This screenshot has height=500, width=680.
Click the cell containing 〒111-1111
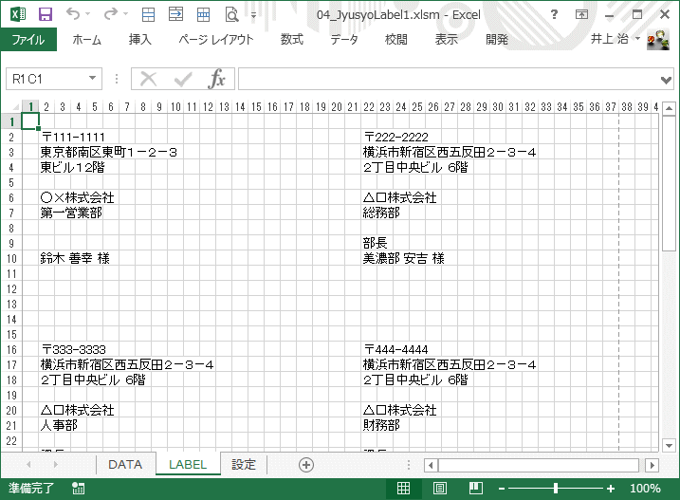(x=73, y=138)
